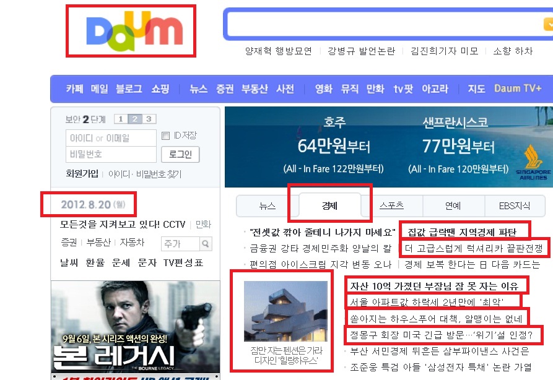Open 카페 in the navigation bar
This screenshot has width=553, height=380.
(75, 89)
